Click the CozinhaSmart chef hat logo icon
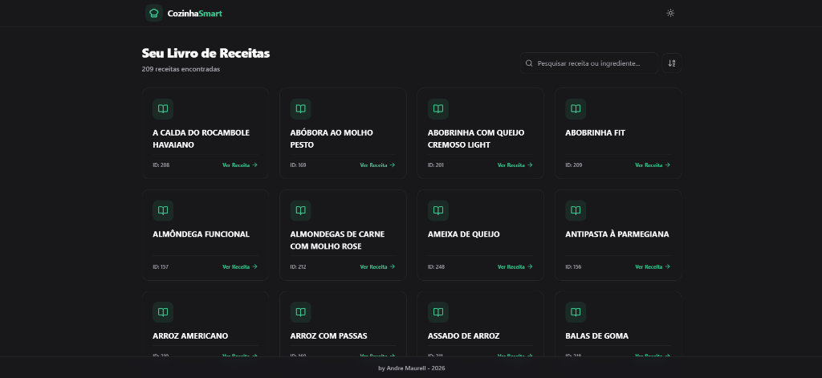This screenshot has width=822, height=378. pos(153,13)
